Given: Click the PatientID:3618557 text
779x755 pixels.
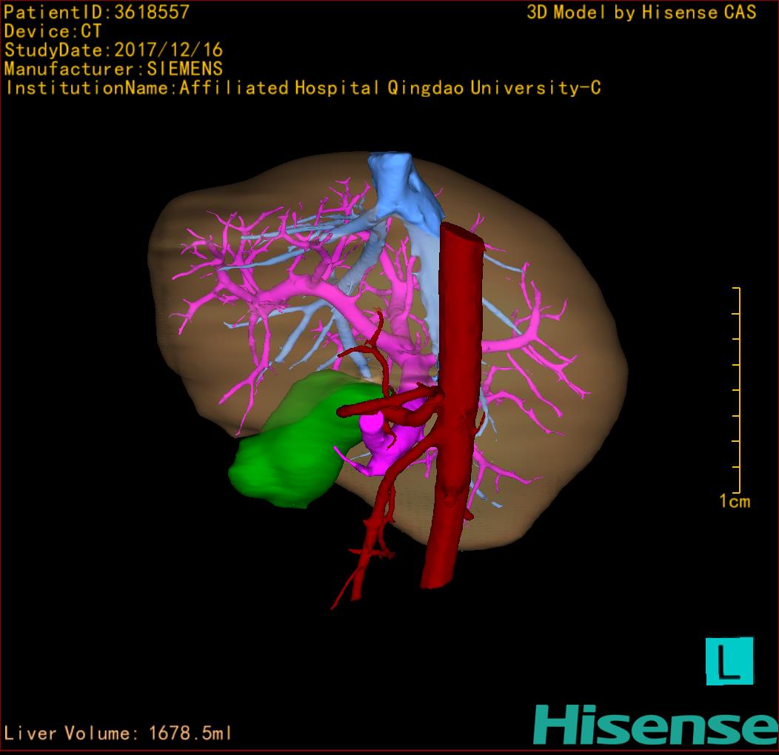Looking at the screenshot, I should tap(97, 13).
